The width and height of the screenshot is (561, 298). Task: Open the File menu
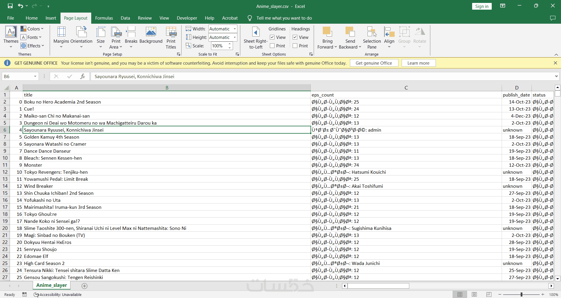click(11, 18)
